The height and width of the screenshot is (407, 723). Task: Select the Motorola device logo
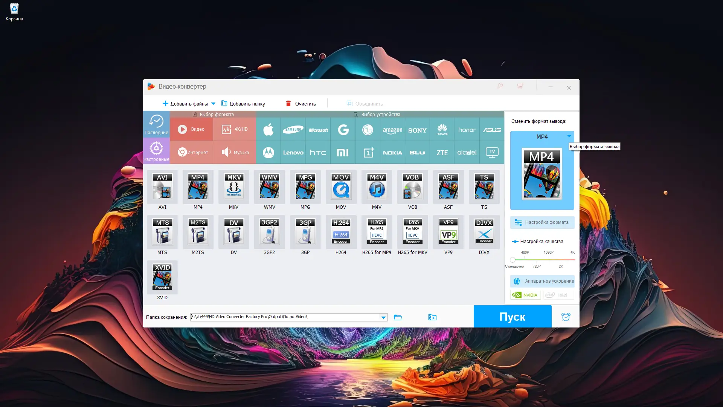tap(268, 153)
